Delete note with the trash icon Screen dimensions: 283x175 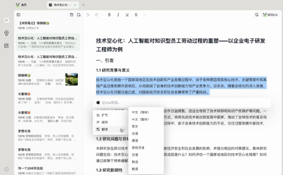click(x=72, y=15)
